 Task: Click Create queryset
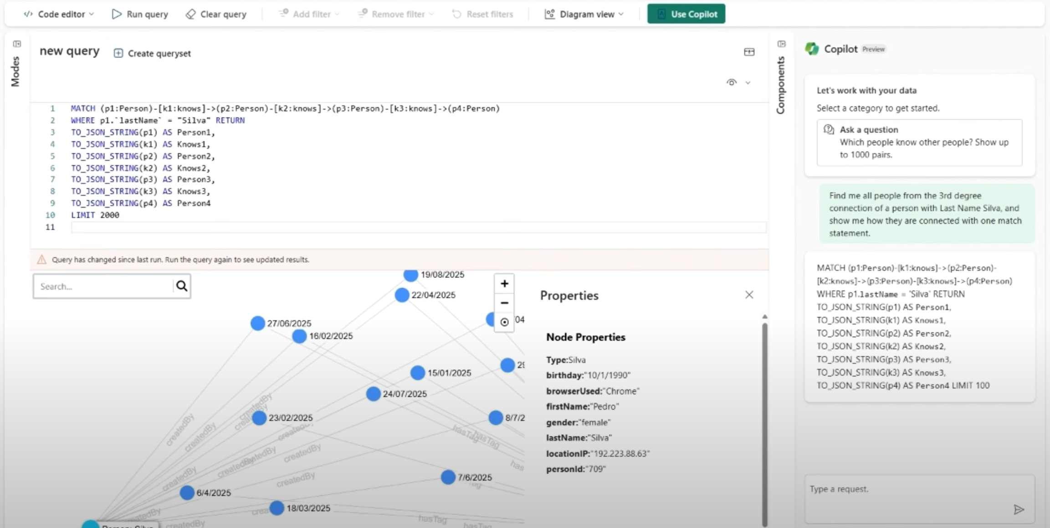coord(152,53)
